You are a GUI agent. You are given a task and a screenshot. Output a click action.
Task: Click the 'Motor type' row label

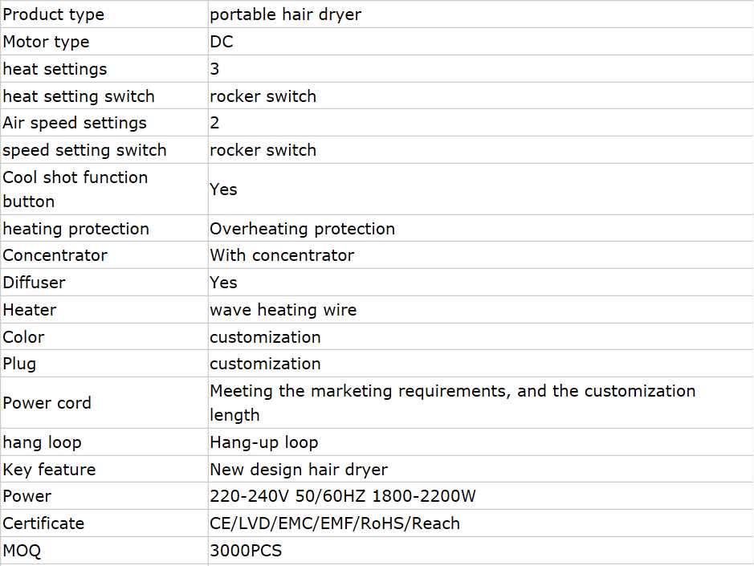47,42
